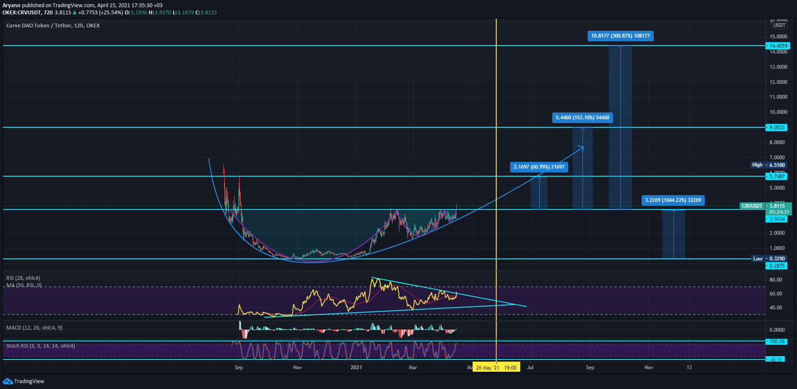Image resolution: width=797 pixels, height=389 pixels.
Task: Click the 100.06 Stoch RSI level tag
Action: point(776,341)
